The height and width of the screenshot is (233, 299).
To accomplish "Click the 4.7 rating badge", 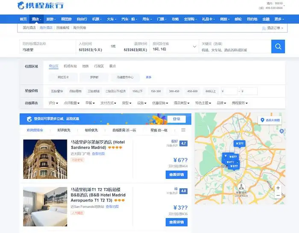I will click(183, 143).
